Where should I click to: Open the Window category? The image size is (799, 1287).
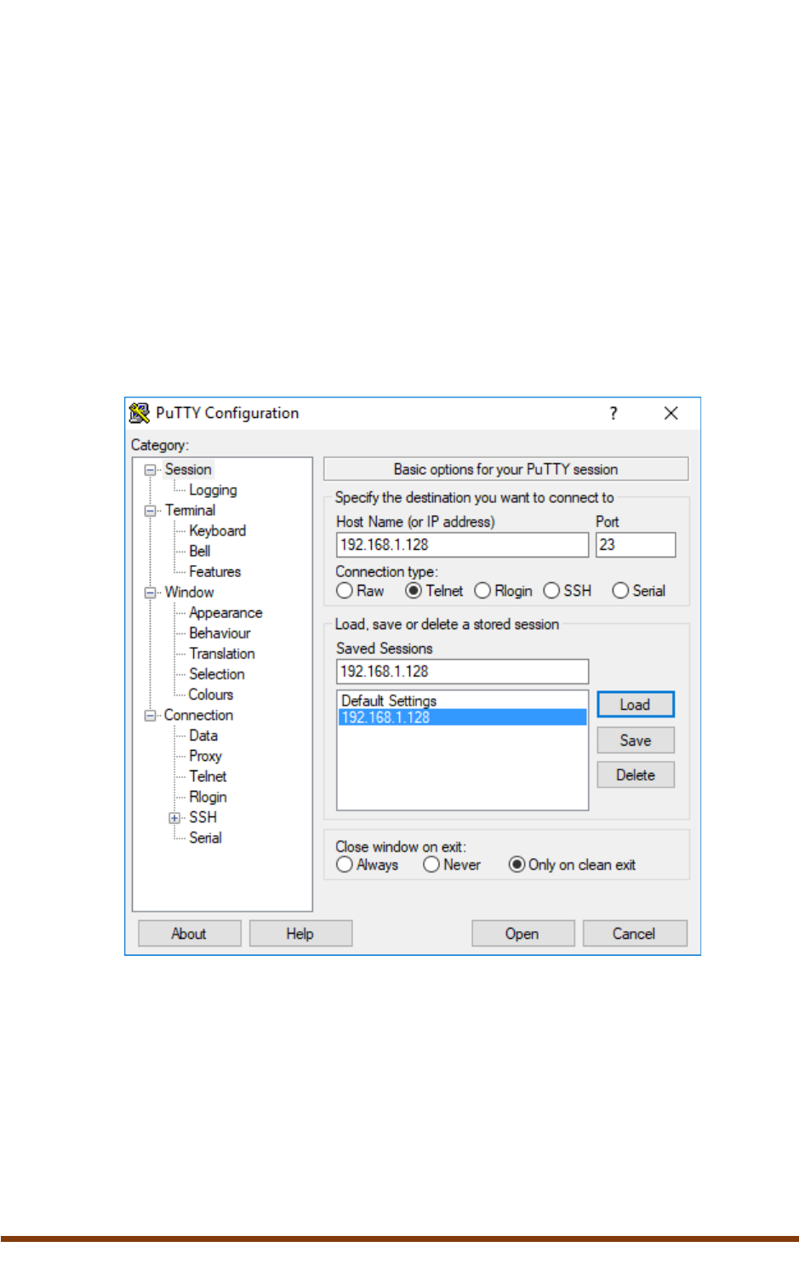coord(189,592)
